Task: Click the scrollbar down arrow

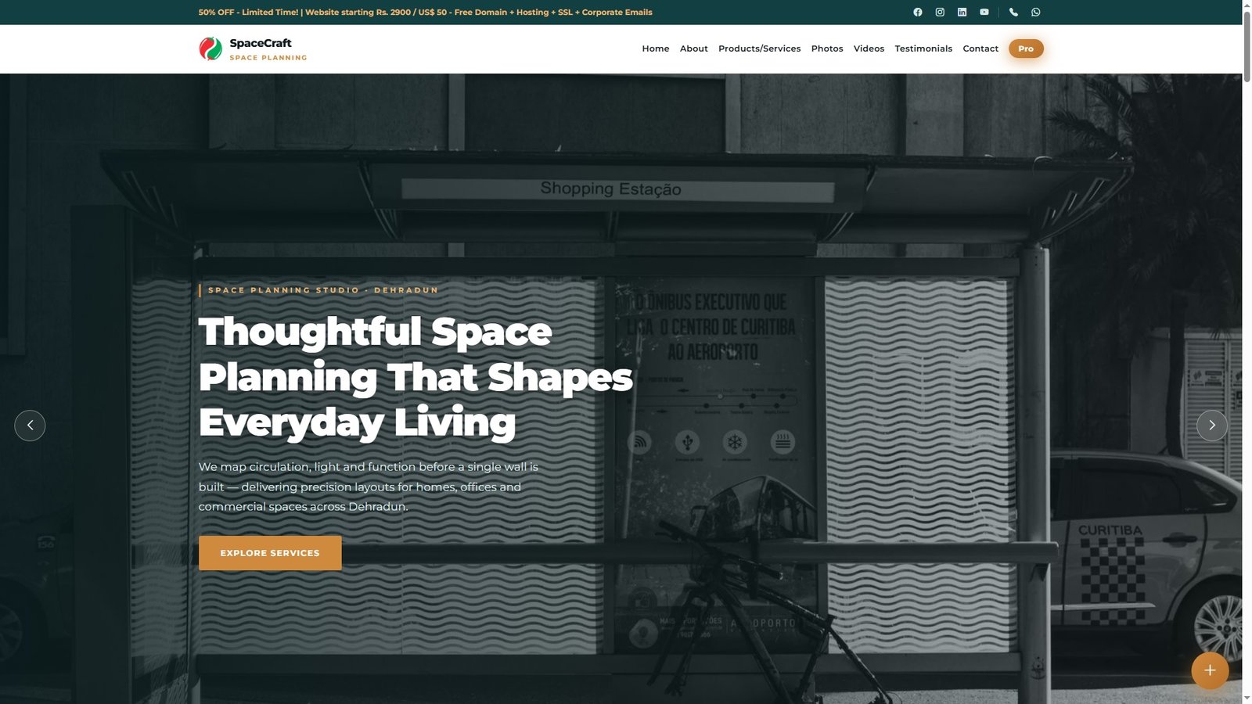Action: [x=1247, y=699]
